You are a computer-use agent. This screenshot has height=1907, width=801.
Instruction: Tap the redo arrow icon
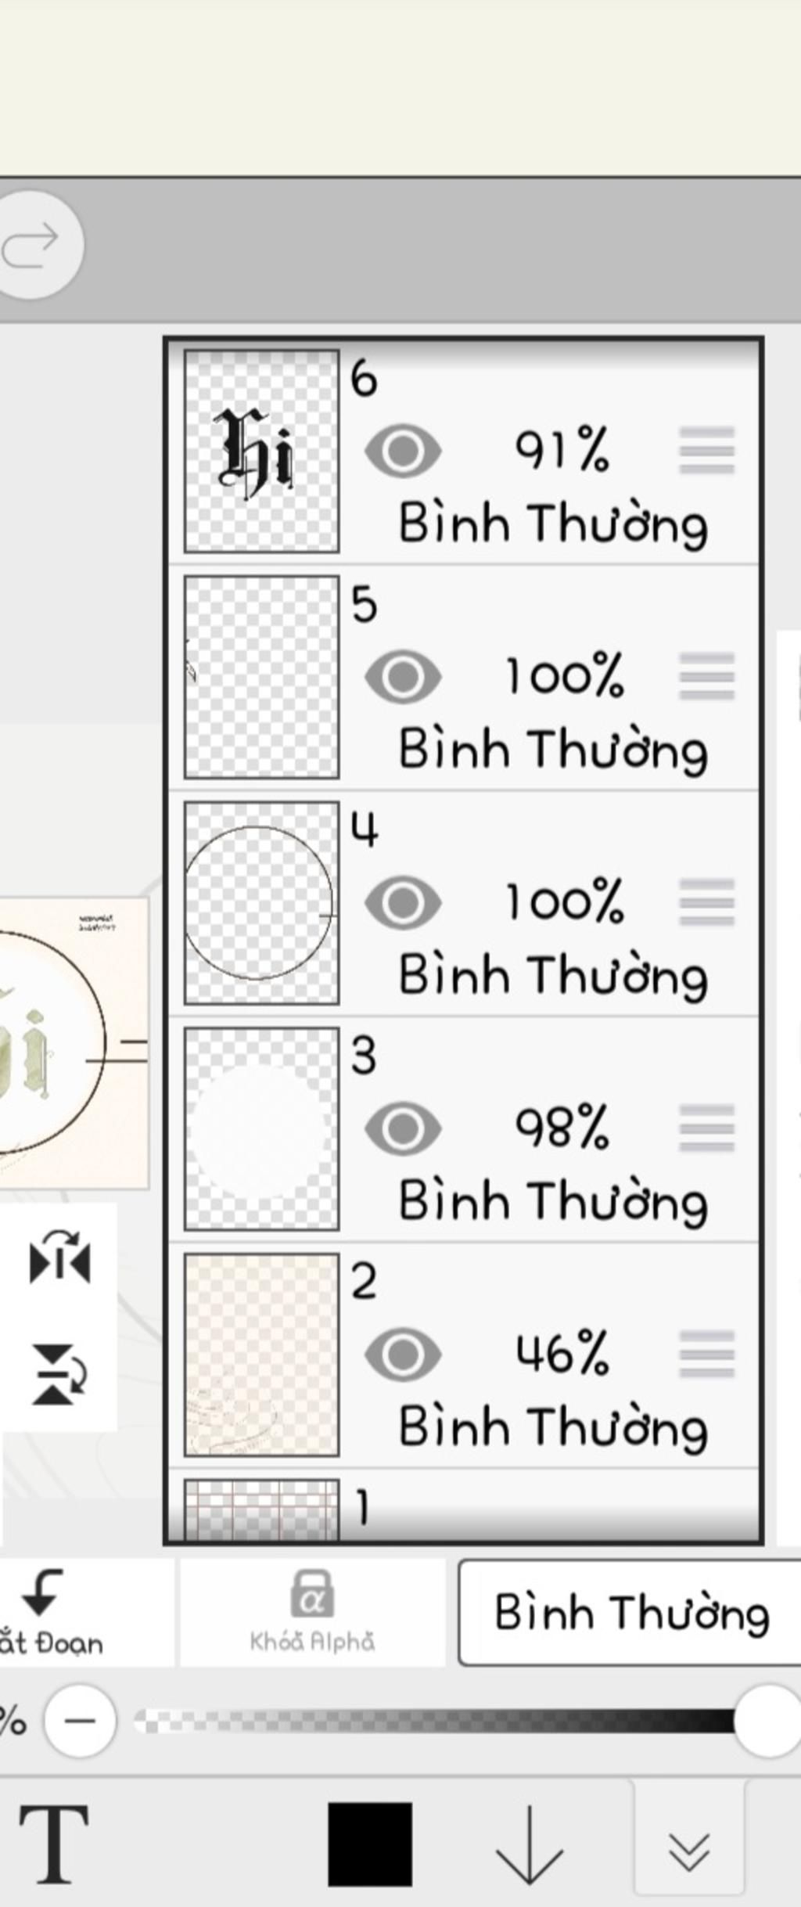coord(31,244)
